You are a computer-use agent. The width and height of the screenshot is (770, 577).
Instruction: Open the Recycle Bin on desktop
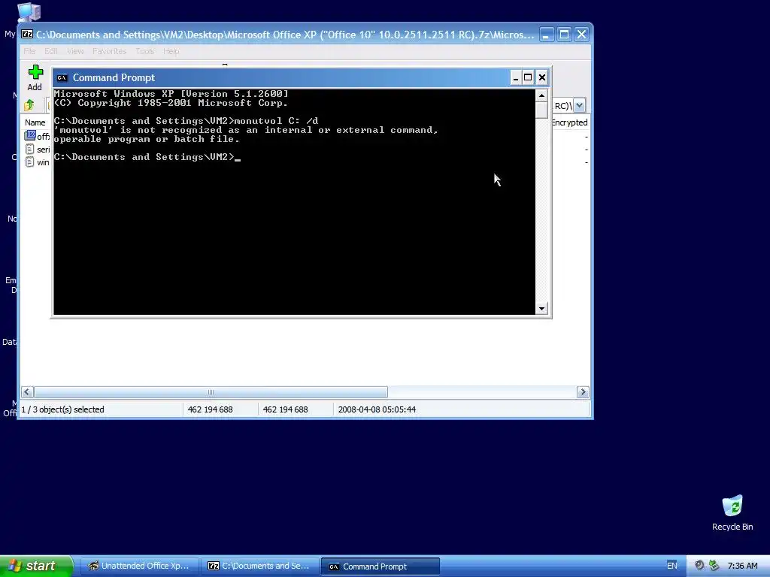coord(732,512)
